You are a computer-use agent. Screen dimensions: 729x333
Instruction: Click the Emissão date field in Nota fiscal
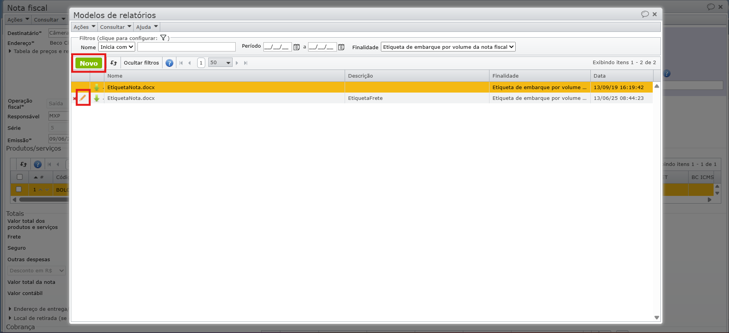click(x=59, y=139)
